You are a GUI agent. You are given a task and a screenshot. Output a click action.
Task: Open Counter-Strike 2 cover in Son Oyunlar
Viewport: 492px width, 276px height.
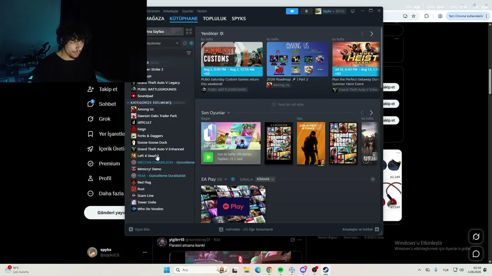[x=311, y=143]
